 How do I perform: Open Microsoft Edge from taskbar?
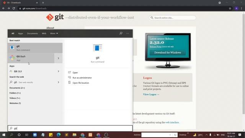59,135
